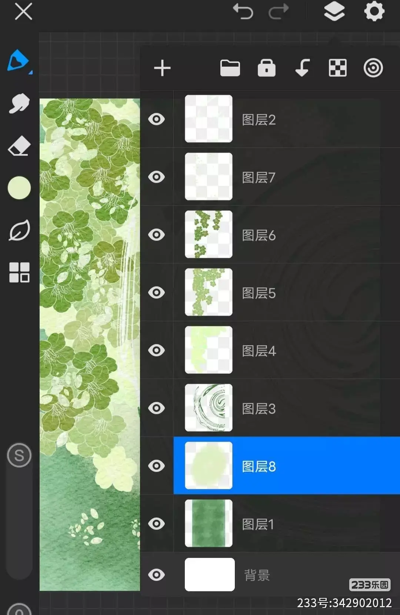Viewport: 400px width, 615px height.
Task: Toggle visibility of the 背景 layer
Action: click(156, 575)
